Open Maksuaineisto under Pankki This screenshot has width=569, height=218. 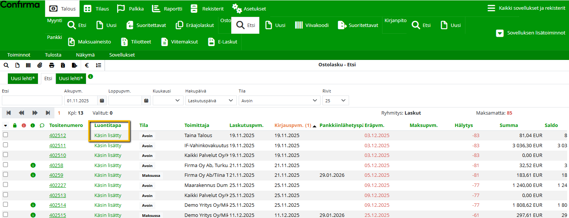(x=91, y=42)
